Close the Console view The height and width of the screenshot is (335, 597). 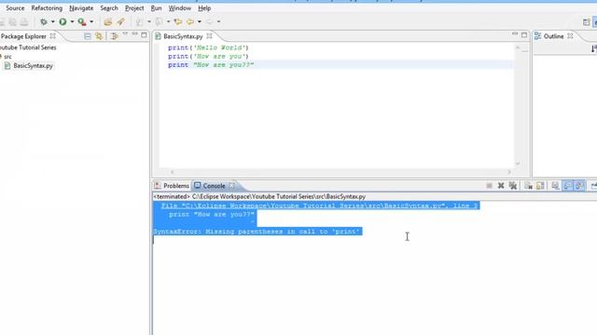click(x=232, y=185)
